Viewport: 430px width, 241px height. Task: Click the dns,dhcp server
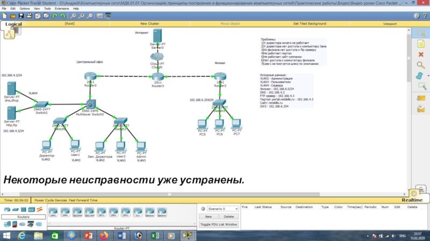11,88
